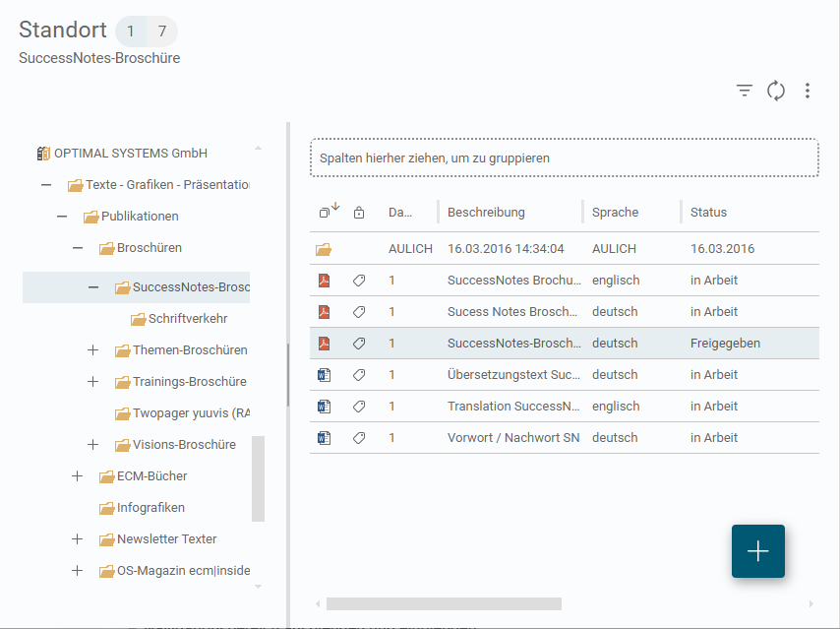The image size is (840, 629).
Task: Click Word icon of Übersetzungstext row
Action: pos(324,375)
